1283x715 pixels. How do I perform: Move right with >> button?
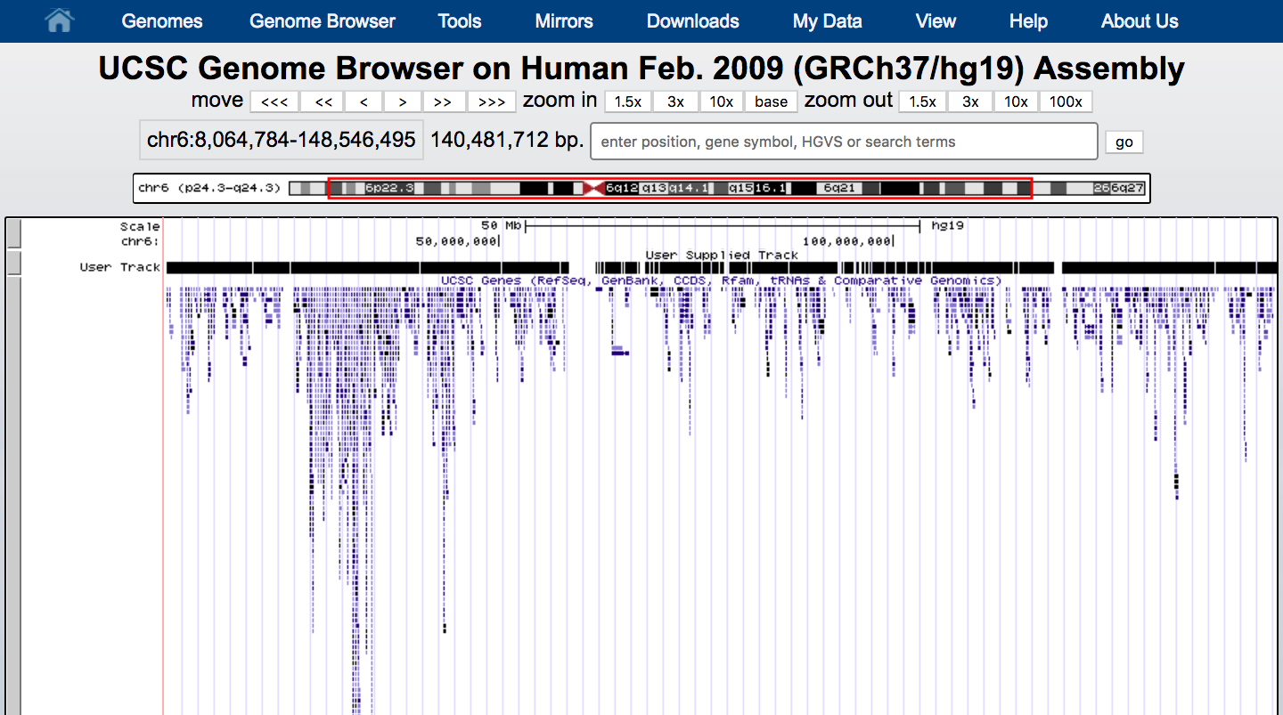443,102
